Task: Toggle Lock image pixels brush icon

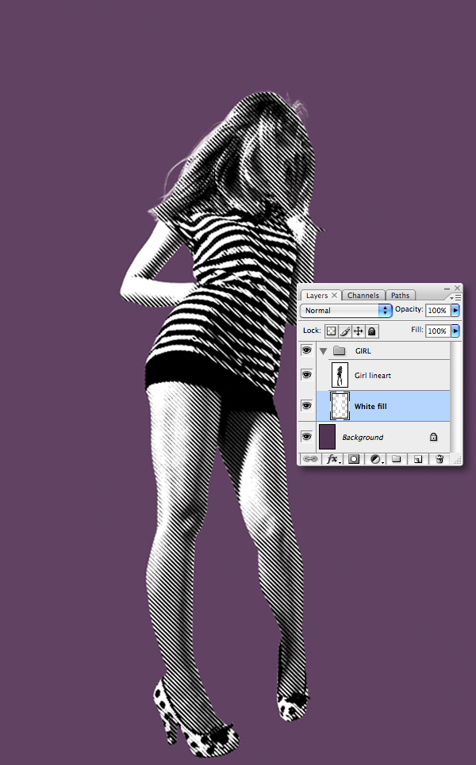Action: [344, 331]
